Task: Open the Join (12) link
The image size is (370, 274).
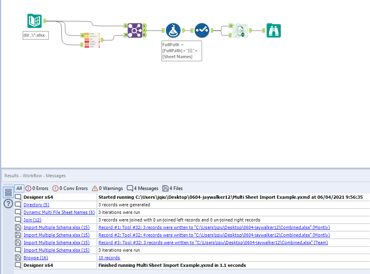Action: 32,220
